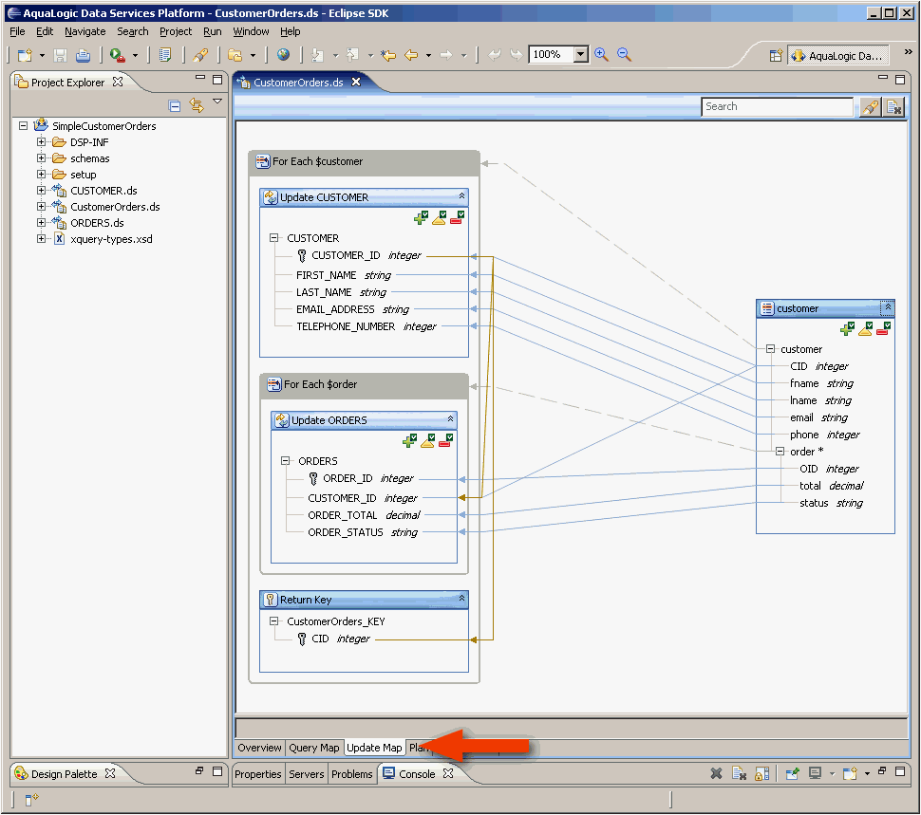
Task: Open the Properties view tab
Action: click(x=258, y=774)
